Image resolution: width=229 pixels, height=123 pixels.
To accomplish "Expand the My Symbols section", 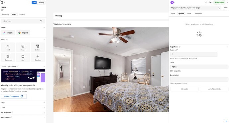I will (44, 117).
